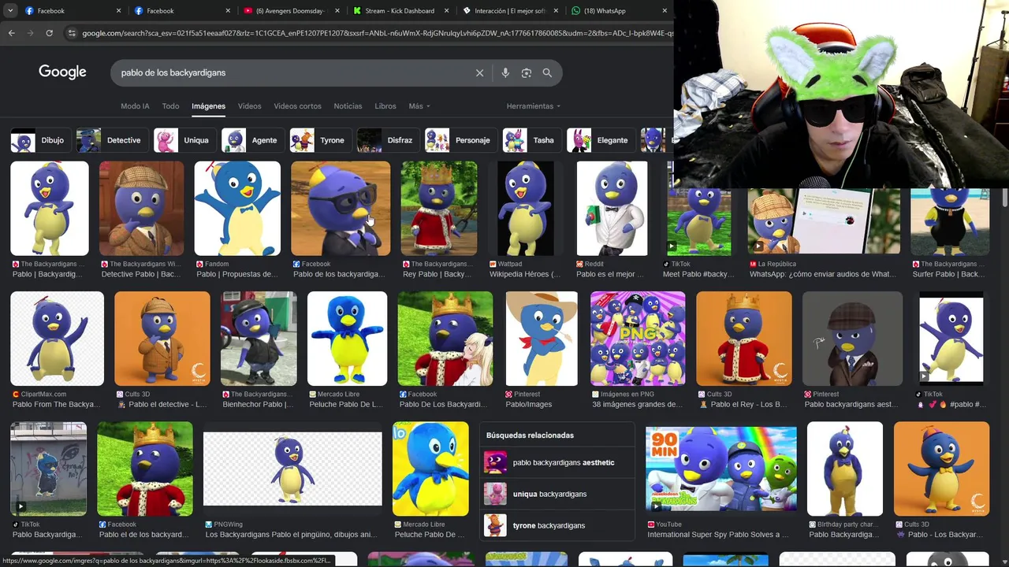Open International Super Spy YouTube video thumbnail

tap(721, 469)
